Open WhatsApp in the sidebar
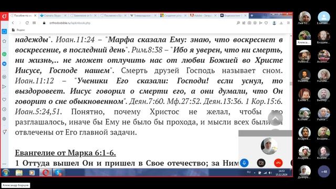 point(4,54)
